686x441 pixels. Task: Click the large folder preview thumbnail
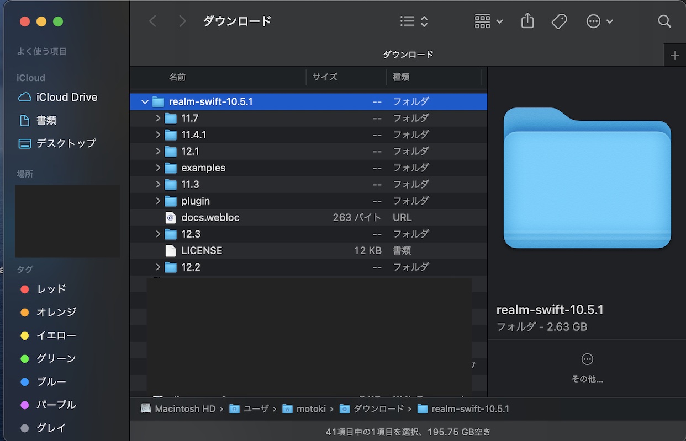coord(587,178)
